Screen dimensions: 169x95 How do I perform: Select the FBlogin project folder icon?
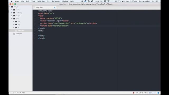[12, 7]
